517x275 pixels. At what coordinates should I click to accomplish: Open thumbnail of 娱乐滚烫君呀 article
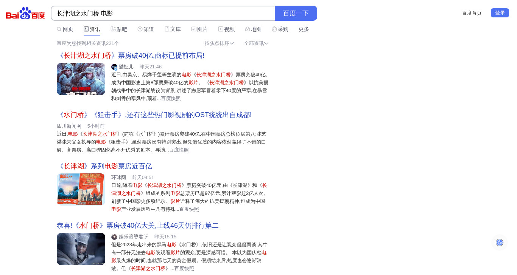pos(81,249)
